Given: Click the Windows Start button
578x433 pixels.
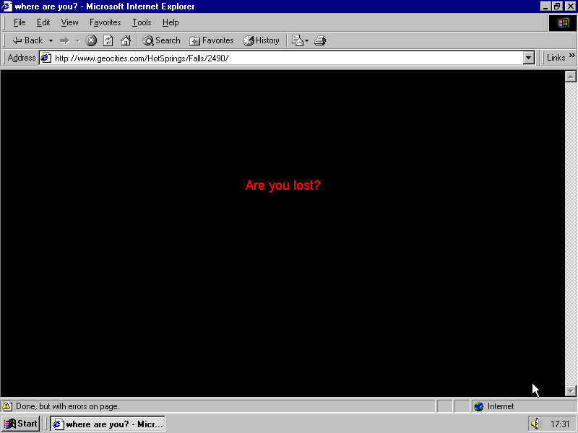Looking at the screenshot, I should (21, 424).
